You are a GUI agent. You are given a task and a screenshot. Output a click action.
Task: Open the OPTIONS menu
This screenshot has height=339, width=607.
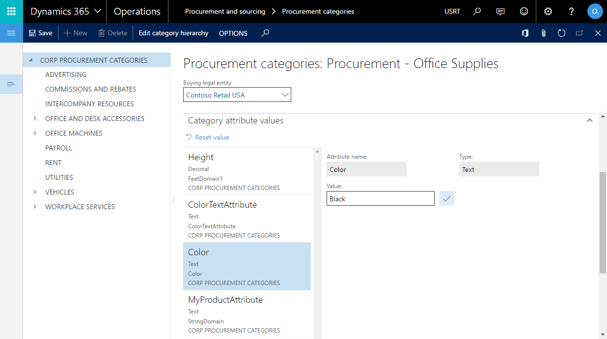[233, 33]
